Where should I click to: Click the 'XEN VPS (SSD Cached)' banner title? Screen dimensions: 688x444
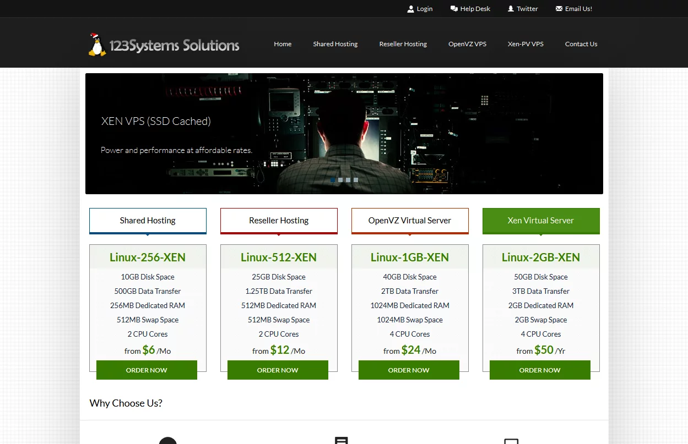click(156, 122)
